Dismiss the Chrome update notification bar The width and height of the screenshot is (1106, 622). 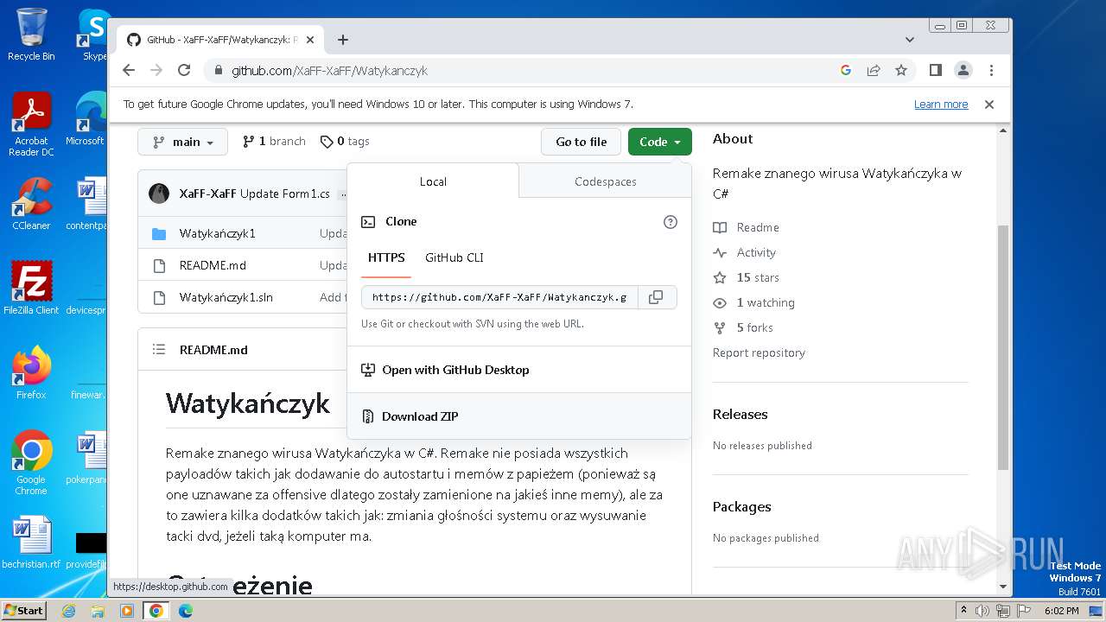click(x=989, y=105)
